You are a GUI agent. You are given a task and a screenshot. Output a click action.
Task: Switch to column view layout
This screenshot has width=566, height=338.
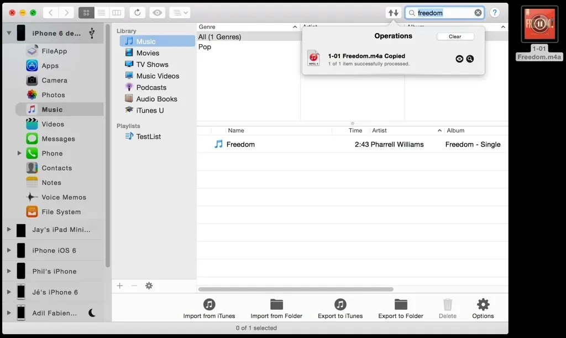[x=117, y=12]
